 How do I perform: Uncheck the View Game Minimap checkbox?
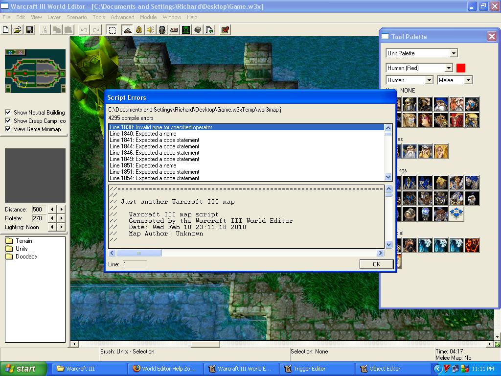8,129
